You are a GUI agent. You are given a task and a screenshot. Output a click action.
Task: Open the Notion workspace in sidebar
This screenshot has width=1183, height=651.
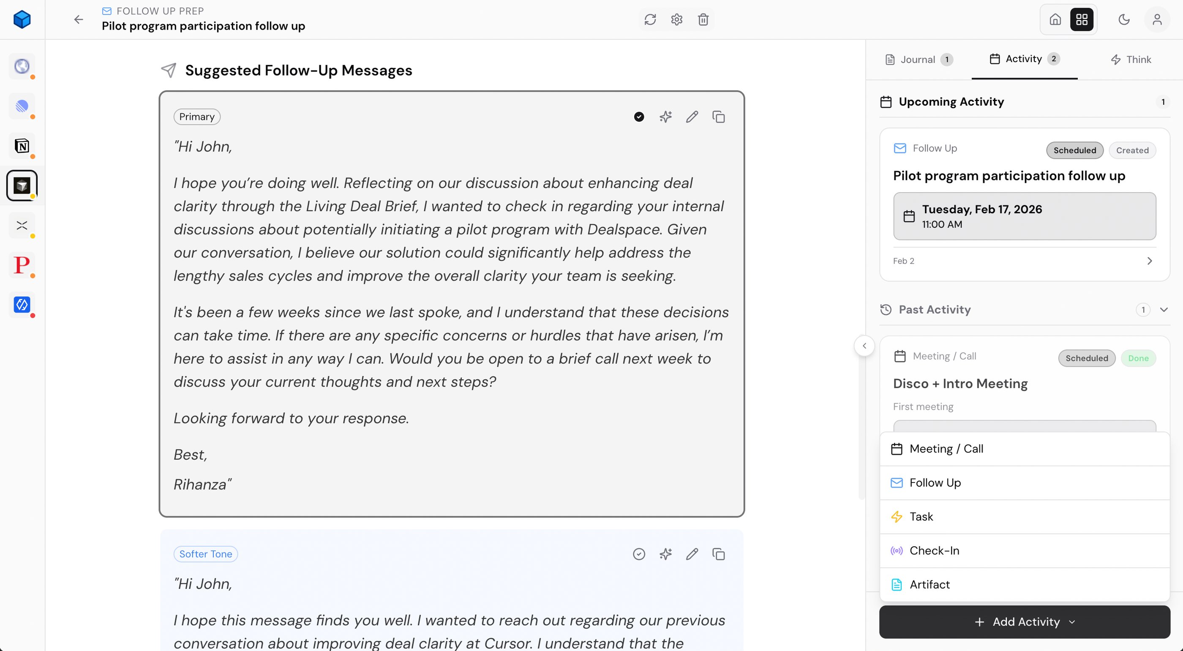click(22, 146)
